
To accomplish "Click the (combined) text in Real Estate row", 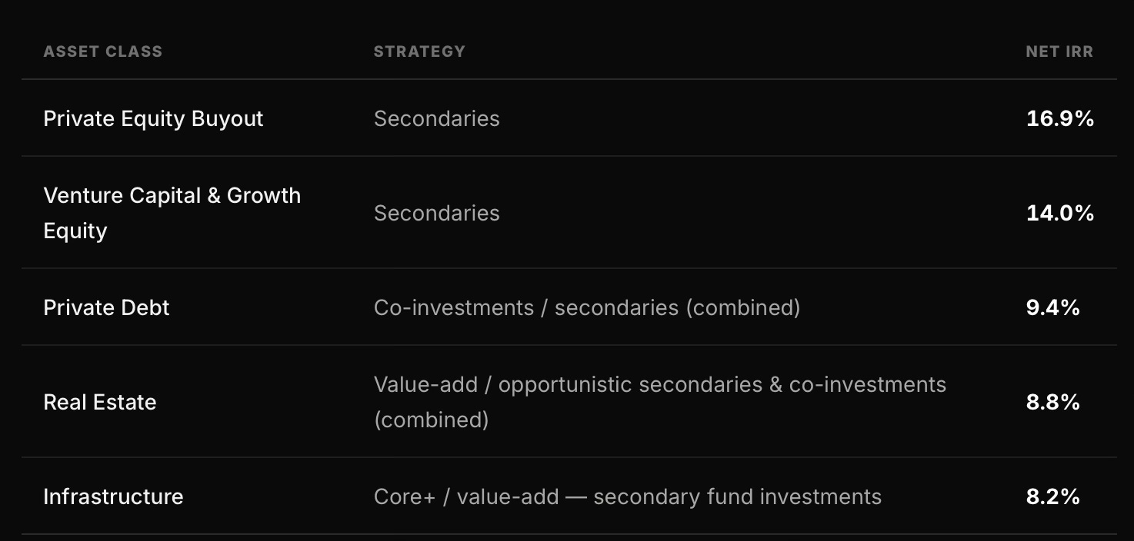I will tap(432, 420).
